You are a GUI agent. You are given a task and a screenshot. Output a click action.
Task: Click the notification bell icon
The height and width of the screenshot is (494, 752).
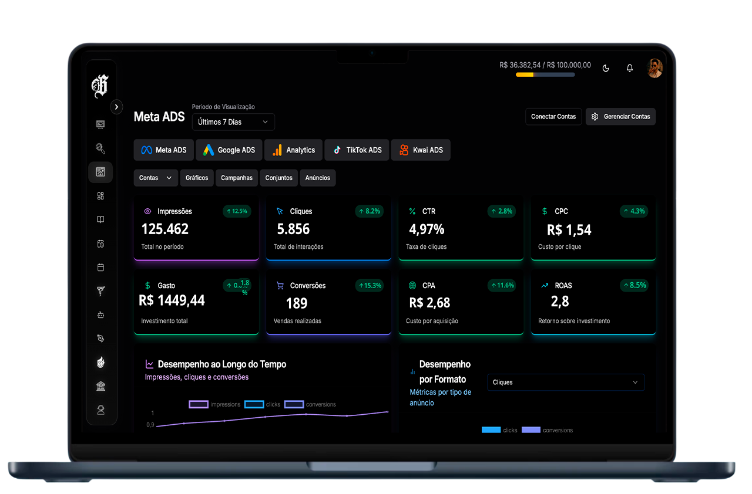630,68
